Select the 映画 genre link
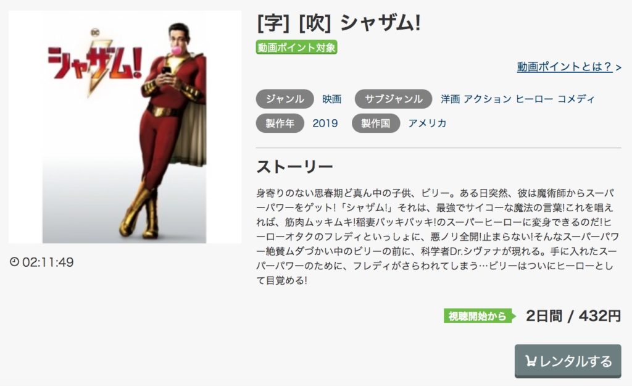 point(331,99)
